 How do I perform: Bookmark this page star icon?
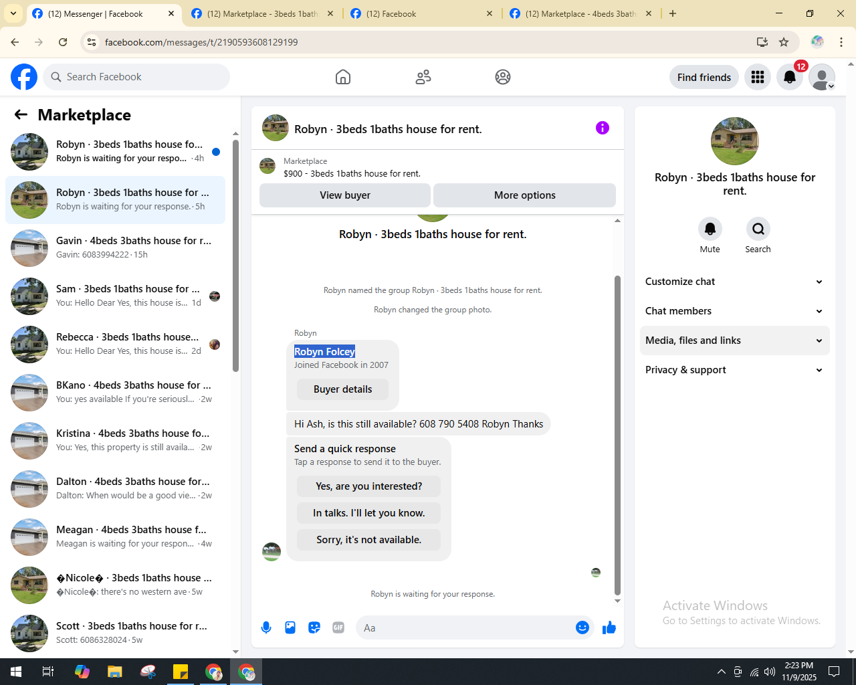(x=784, y=42)
